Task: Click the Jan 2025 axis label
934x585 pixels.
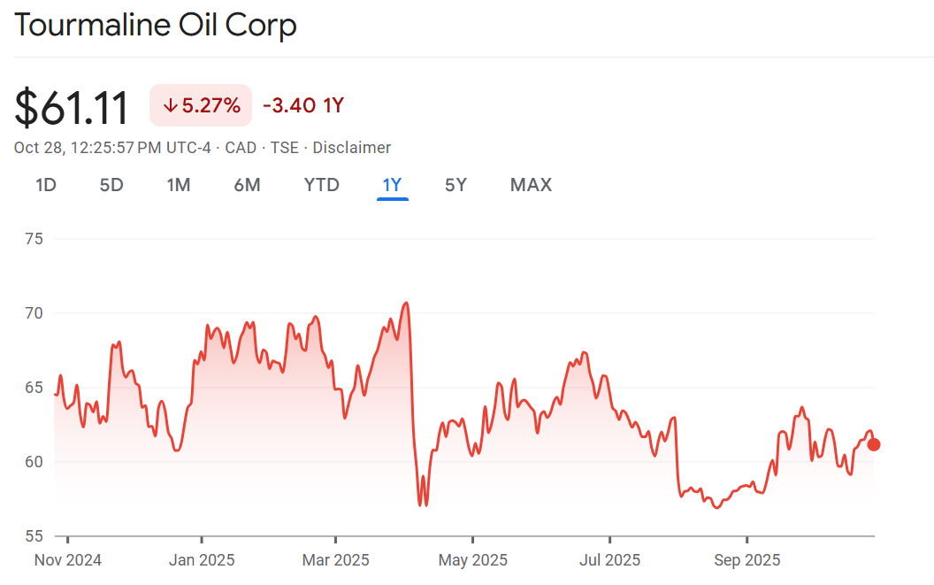Action: 202,560
